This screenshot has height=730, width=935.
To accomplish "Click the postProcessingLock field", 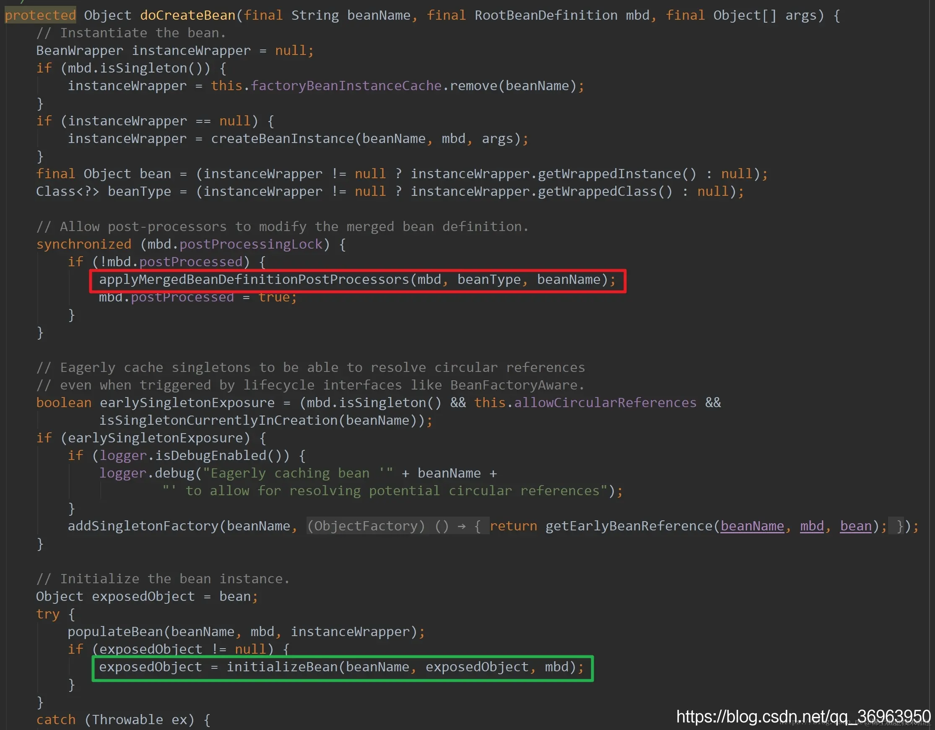I will [x=251, y=244].
